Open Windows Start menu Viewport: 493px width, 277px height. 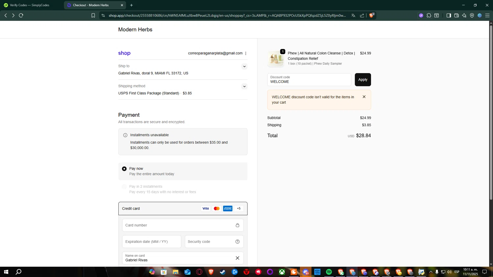[6, 272]
